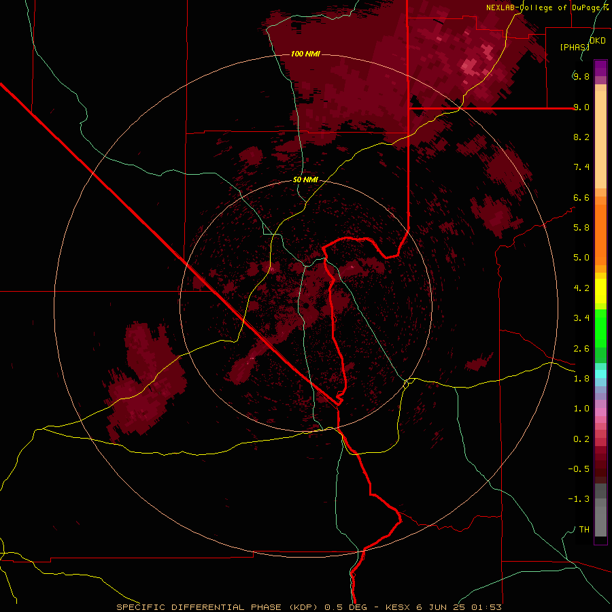Click the "100 NMI" range ring label

point(305,54)
